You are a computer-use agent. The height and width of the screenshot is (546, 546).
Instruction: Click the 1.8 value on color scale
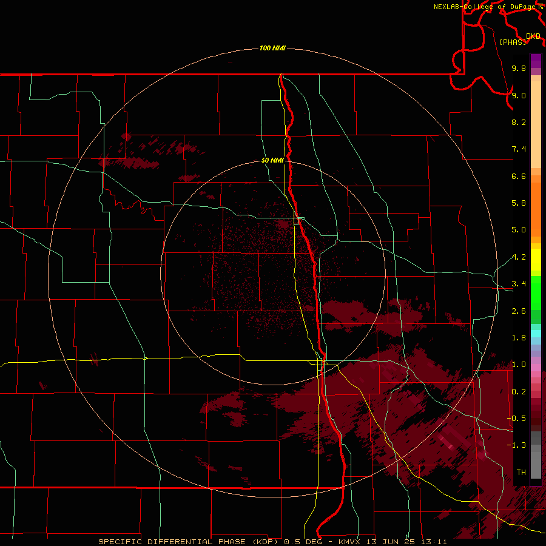tap(519, 338)
